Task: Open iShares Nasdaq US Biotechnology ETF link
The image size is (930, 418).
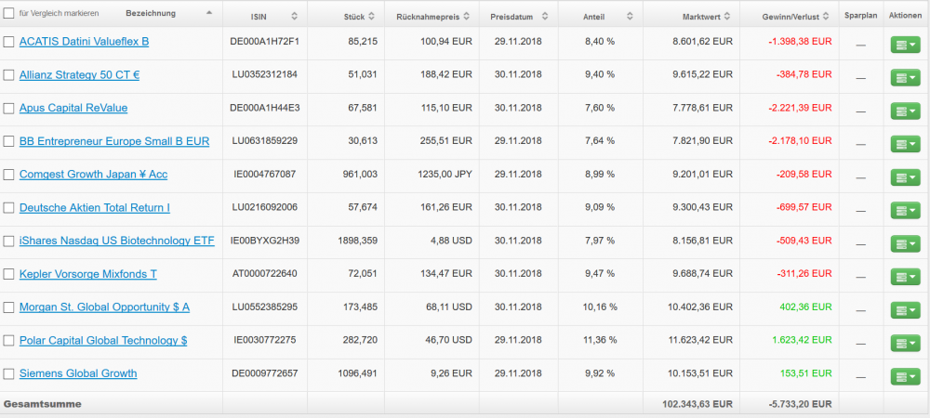Action: [116, 241]
